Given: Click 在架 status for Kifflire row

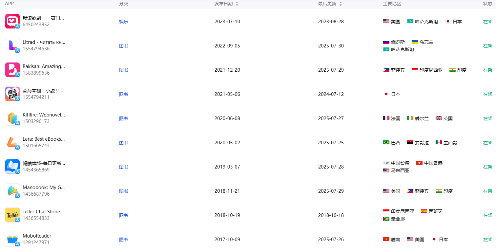Looking at the screenshot, I should pyautogui.click(x=487, y=118).
